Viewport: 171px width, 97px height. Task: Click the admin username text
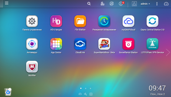point(144,4)
